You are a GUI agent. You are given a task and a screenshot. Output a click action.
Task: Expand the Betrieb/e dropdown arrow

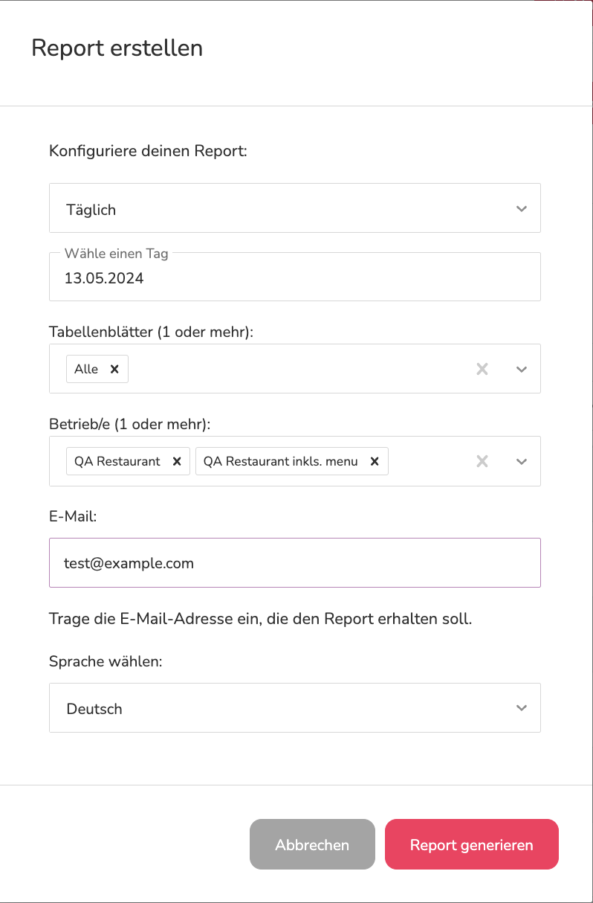click(x=522, y=461)
